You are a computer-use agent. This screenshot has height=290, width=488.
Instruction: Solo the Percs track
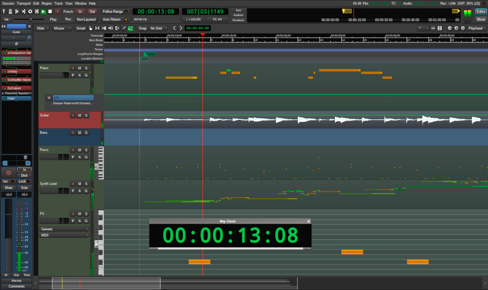coord(86,150)
